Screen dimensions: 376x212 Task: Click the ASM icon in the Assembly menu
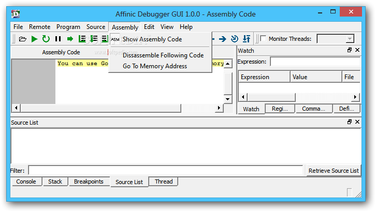[x=115, y=39]
